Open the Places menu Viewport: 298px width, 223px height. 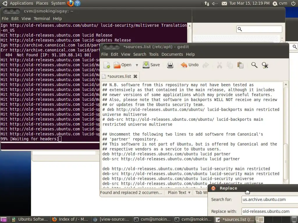(x=42, y=3)
